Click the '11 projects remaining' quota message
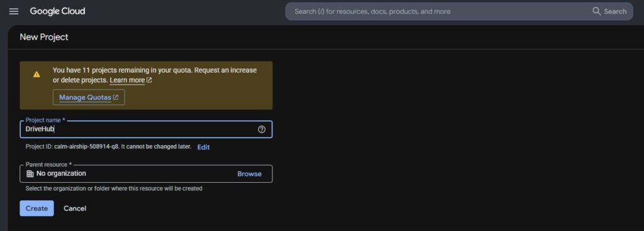The image size is (644, 231). click(x=155, y=75)
